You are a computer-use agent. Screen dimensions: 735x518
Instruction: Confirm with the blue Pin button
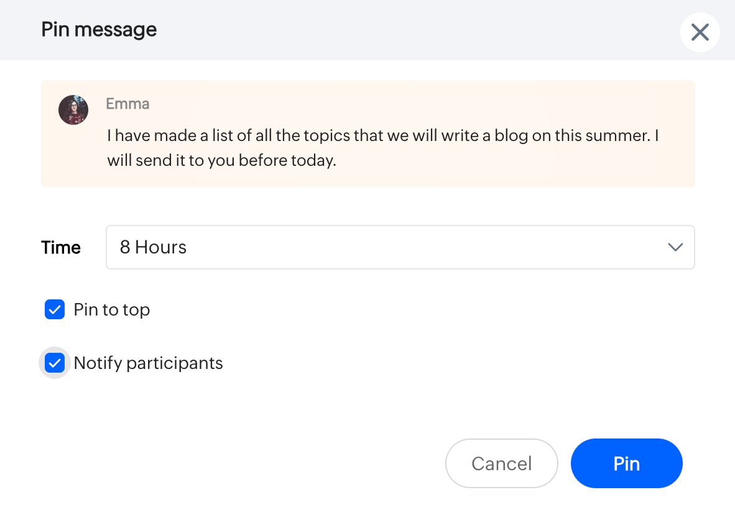pos(626,463)
